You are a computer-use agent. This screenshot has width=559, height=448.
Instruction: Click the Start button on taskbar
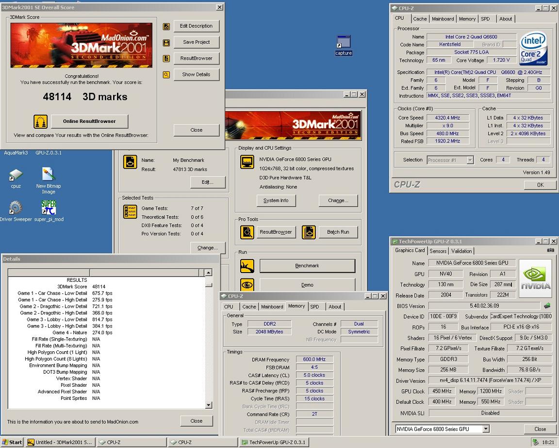pyautogui.click(x=12, y=442)
